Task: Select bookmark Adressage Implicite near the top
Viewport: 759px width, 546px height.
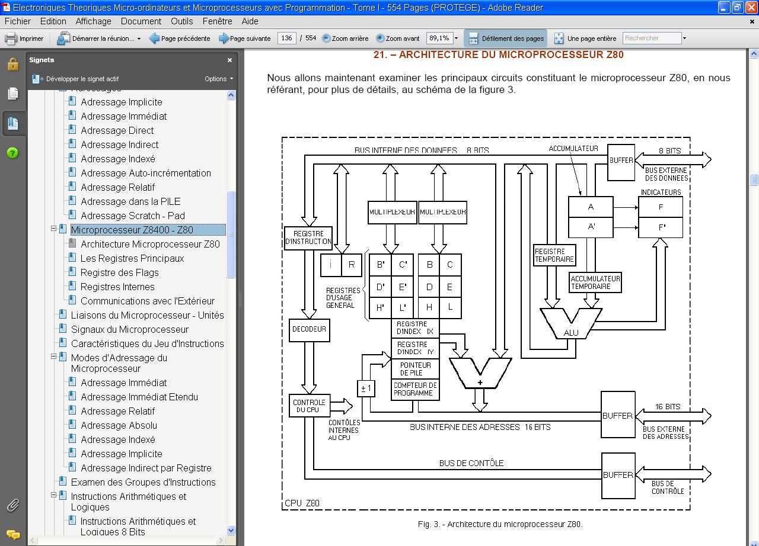Action: [x=122, y=102]
